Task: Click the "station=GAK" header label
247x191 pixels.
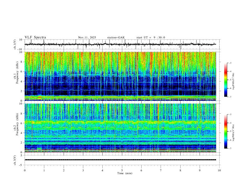Action: tap(116, 37)
